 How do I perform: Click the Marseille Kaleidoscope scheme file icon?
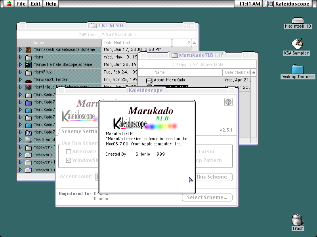click(x=29, y=65)
